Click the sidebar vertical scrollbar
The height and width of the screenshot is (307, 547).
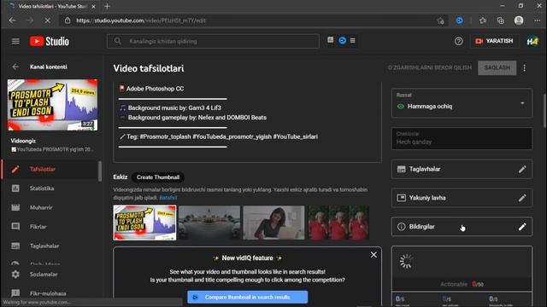coord(100,171)
